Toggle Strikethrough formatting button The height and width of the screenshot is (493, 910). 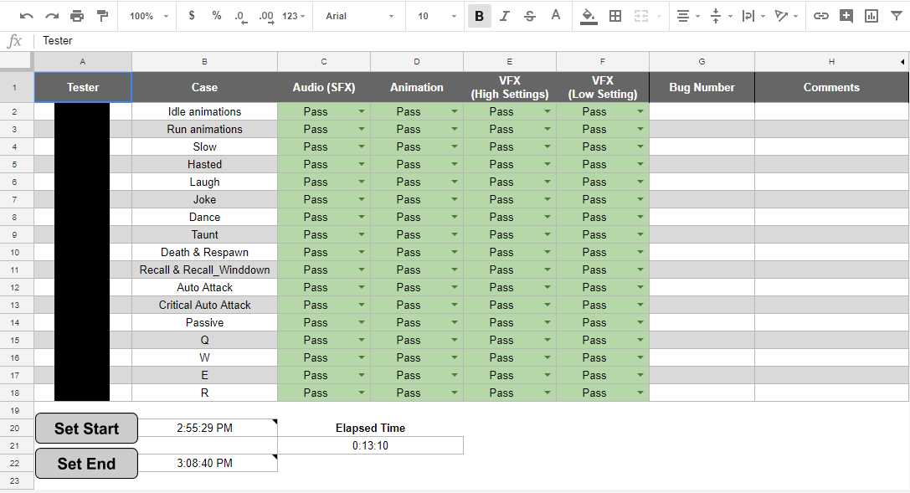530,16
